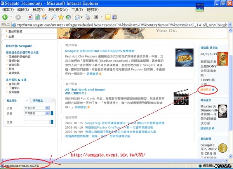Open the 說明(H) menu
The image size is (233, 169).
(x=92, y=10)
